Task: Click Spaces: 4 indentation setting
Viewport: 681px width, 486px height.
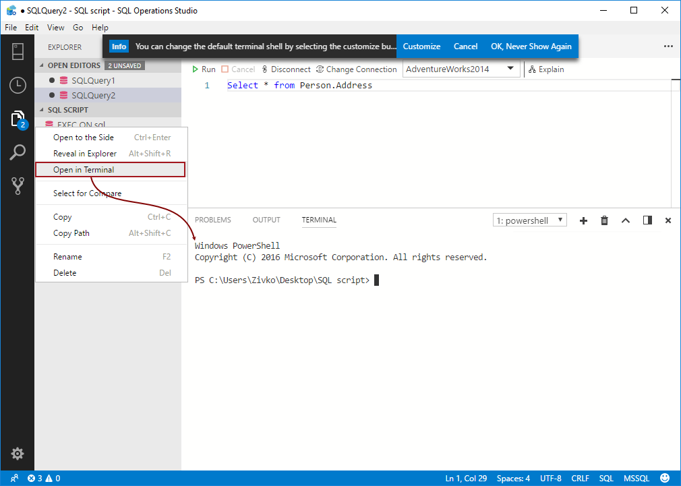Action: 513,478
